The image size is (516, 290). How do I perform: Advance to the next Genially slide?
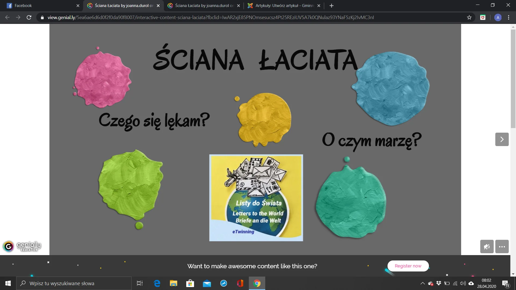[x=502, y=139]
